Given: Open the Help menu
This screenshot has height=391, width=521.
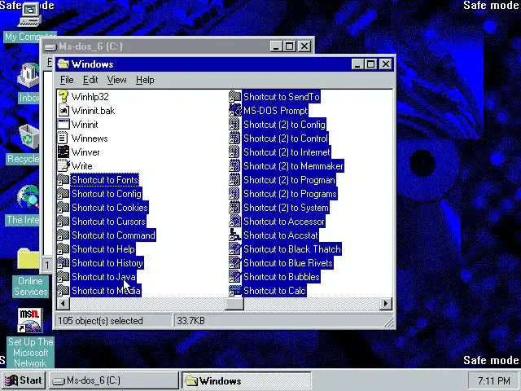Looking at the screenshot, I should (x=145, y=80).
